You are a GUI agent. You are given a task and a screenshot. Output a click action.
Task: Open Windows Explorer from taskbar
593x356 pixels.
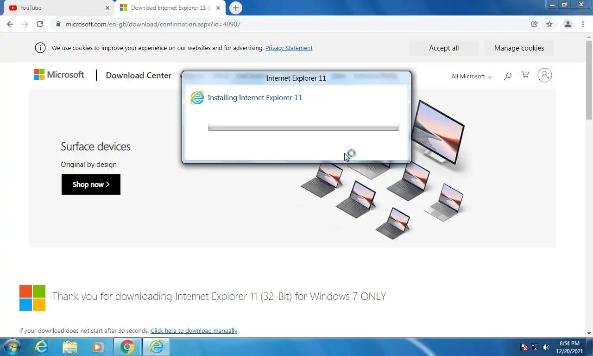(x=70, y=347)
